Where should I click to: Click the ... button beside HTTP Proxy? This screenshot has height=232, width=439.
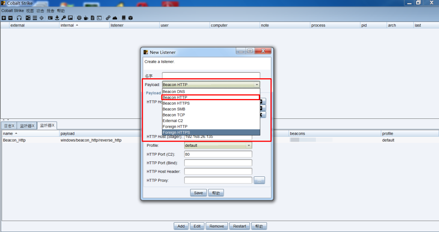(259, 180)
